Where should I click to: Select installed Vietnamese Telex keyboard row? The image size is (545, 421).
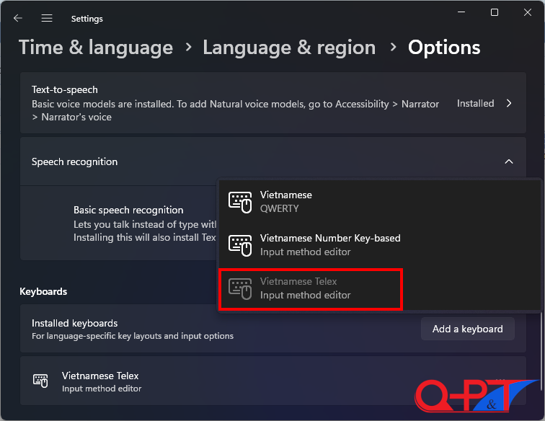pos(216,381)
